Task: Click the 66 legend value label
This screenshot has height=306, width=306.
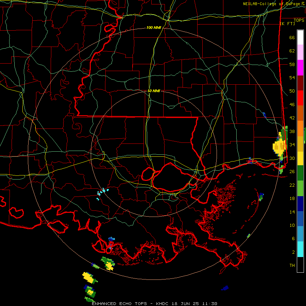Action: 292,37
